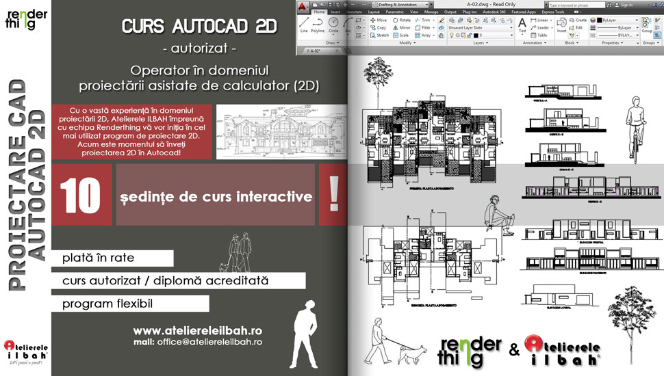664x376 pixels.
Task: Click the Plot (printer) icon in quick access
Action: [345, 5]
